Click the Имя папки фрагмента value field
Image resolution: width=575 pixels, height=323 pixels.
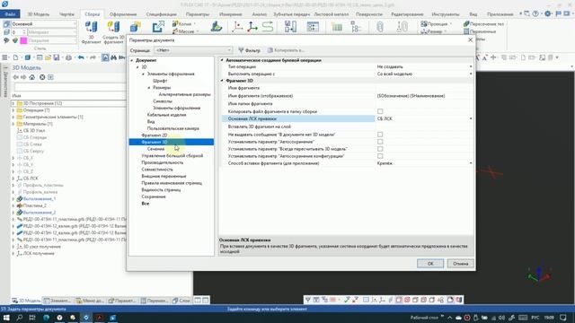424,104
